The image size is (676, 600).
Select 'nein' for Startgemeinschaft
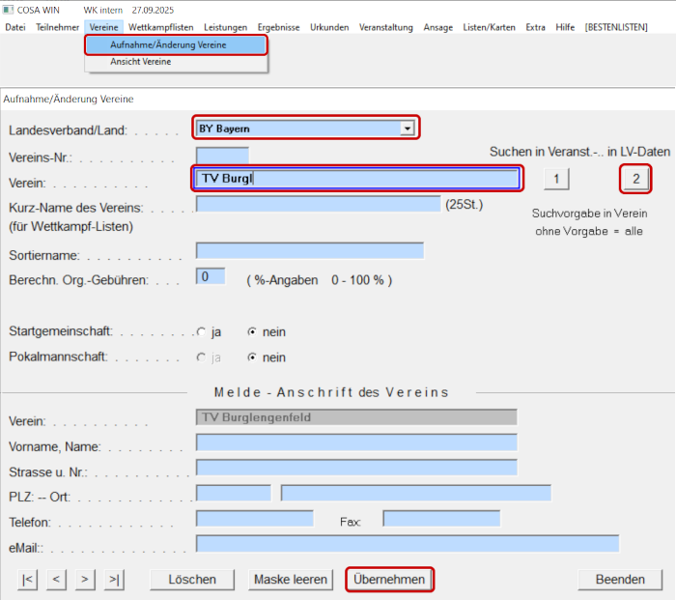252,331
